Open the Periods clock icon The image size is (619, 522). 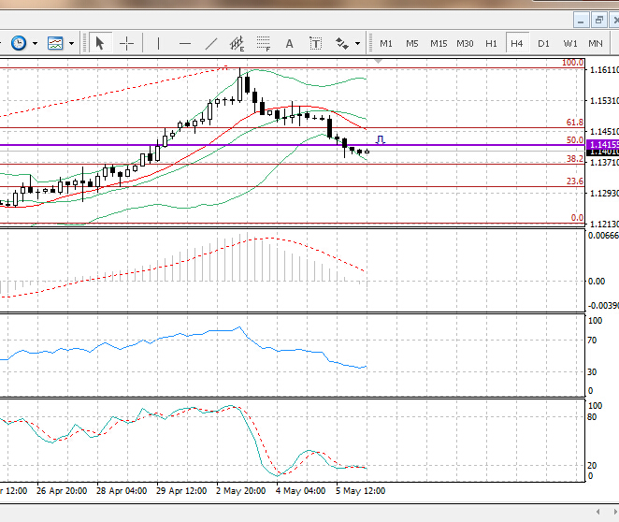tap(19, 43)
